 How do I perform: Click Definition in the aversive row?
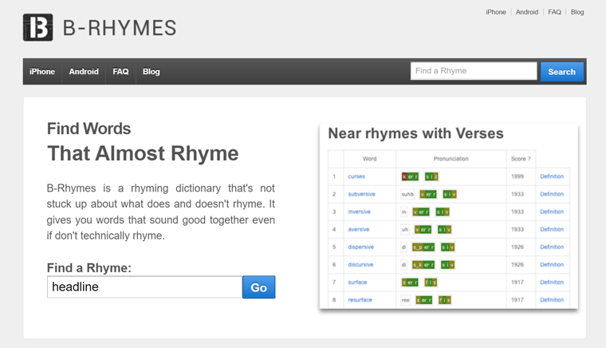(x=552, y=229)
